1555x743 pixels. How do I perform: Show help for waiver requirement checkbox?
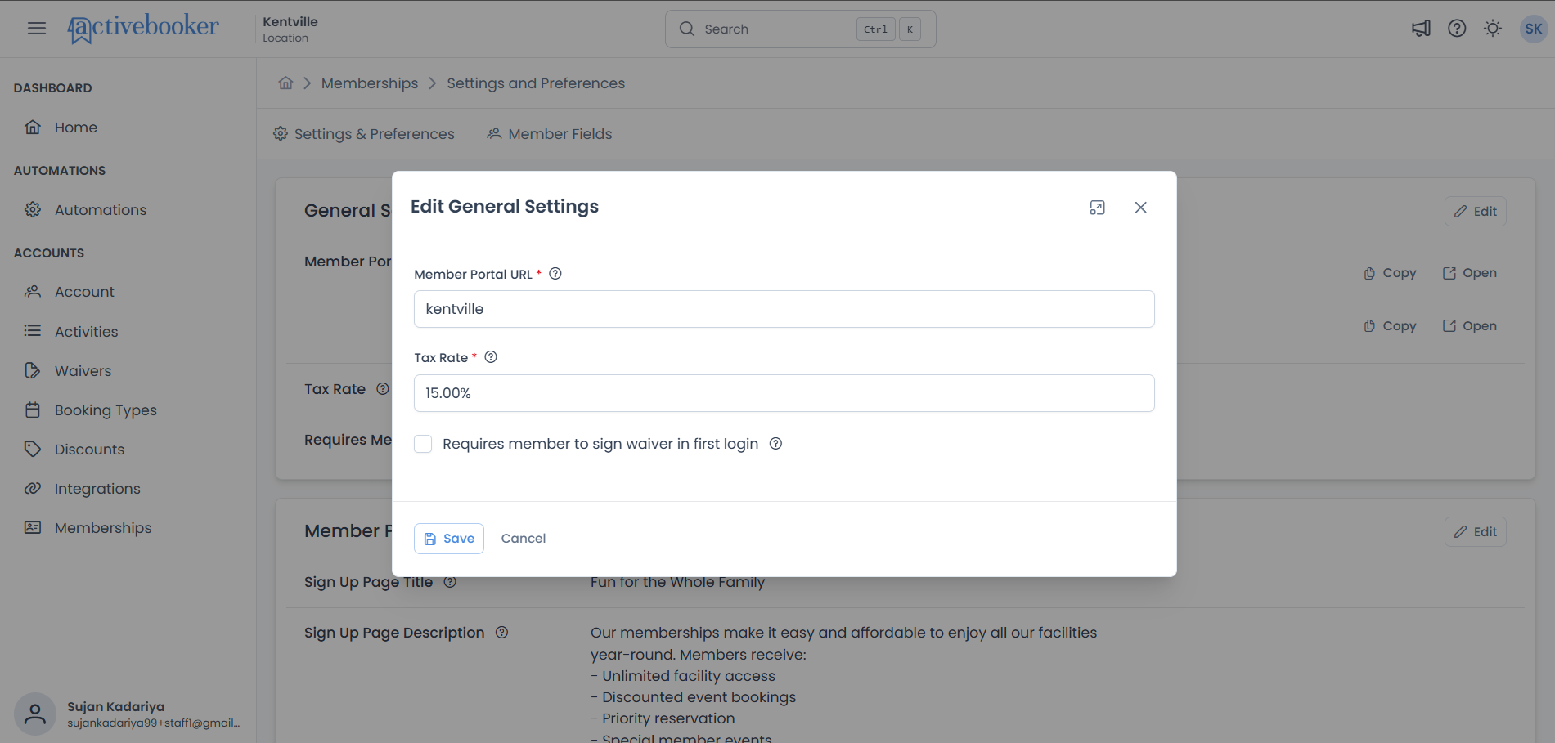776,444
